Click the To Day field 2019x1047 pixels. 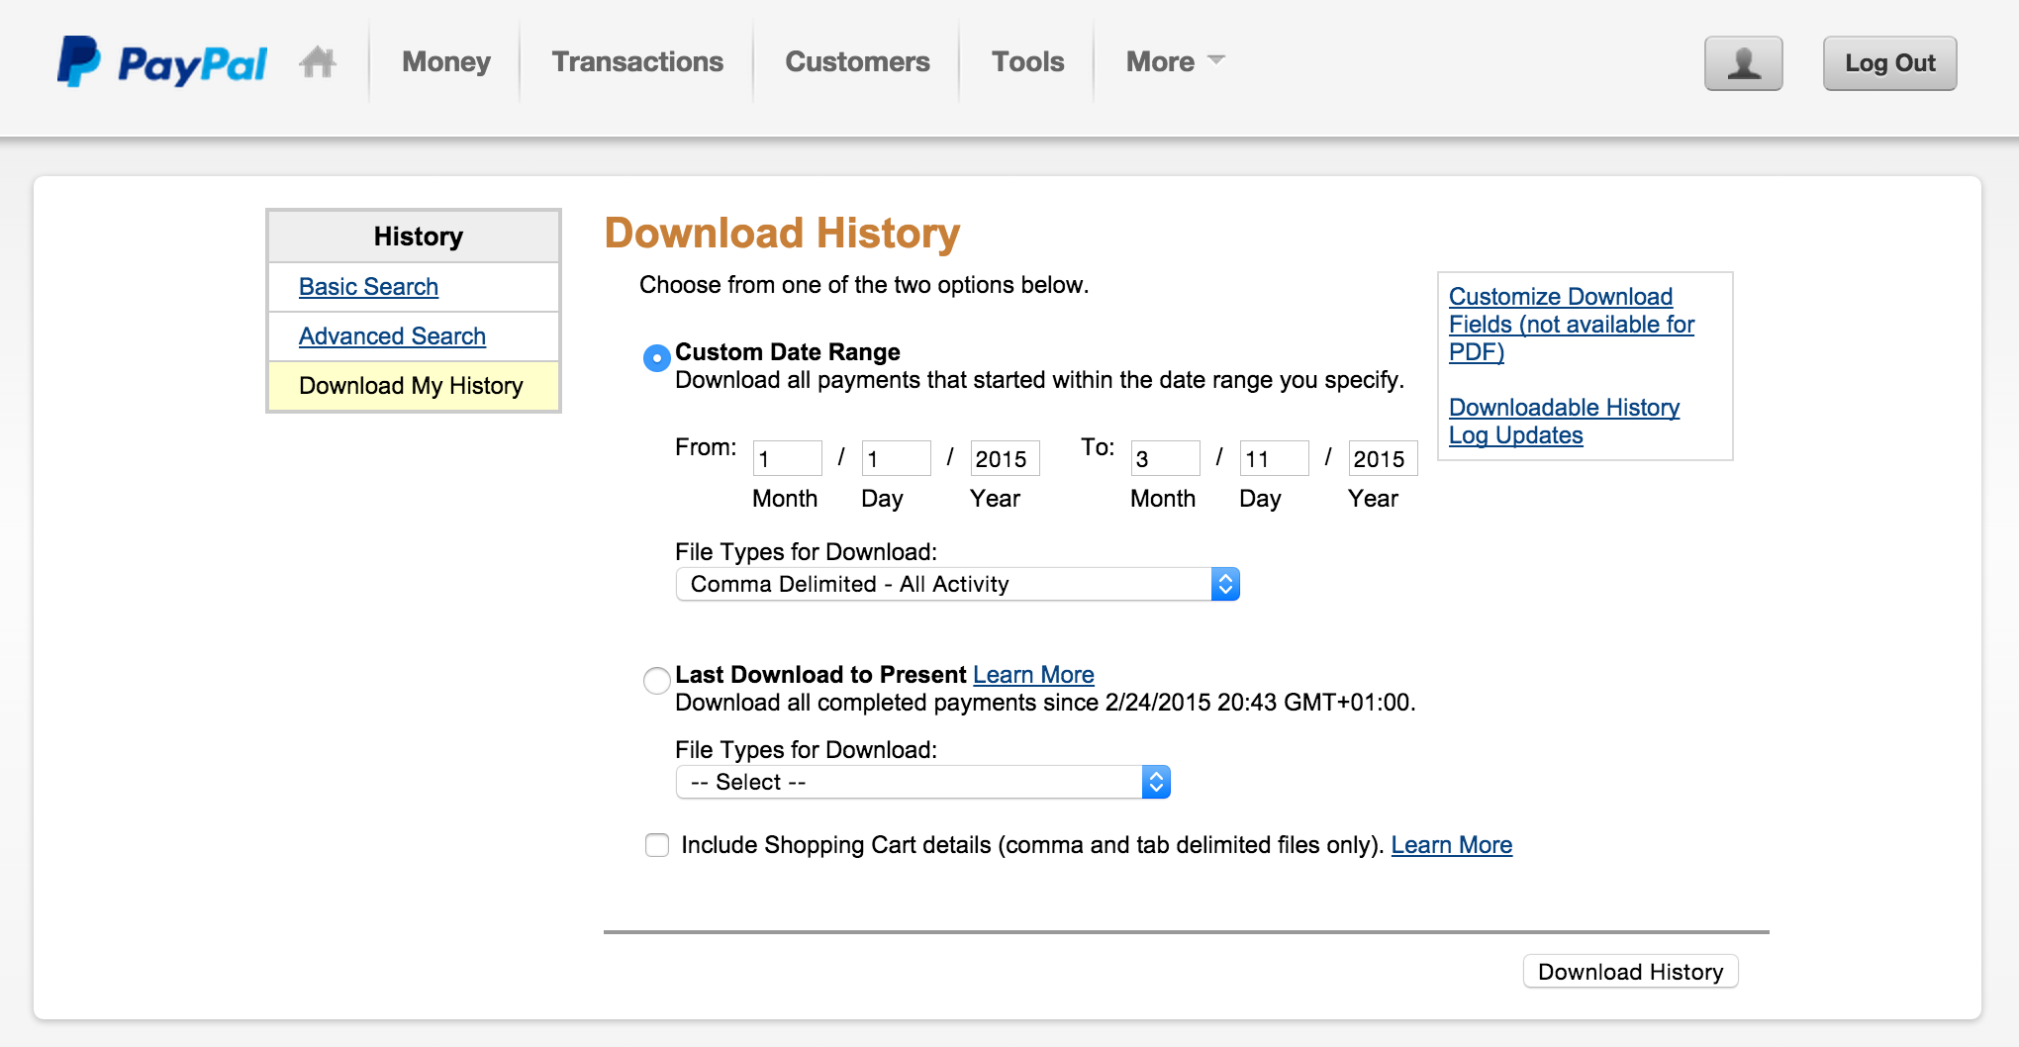[x=1275, y=458]
